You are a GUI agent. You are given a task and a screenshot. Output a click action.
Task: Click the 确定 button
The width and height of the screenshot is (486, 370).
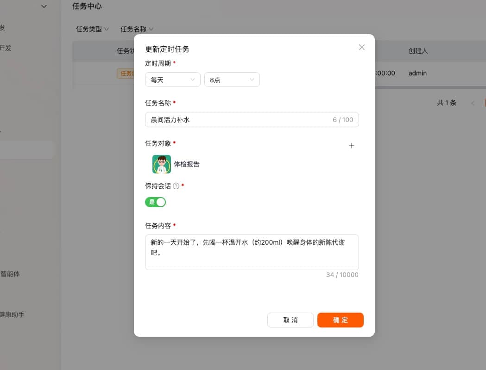(341, 320)
